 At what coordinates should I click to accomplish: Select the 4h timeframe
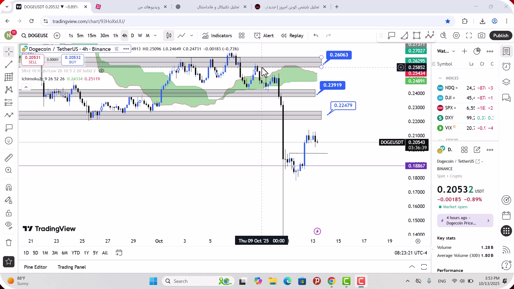tap(124, 36)
